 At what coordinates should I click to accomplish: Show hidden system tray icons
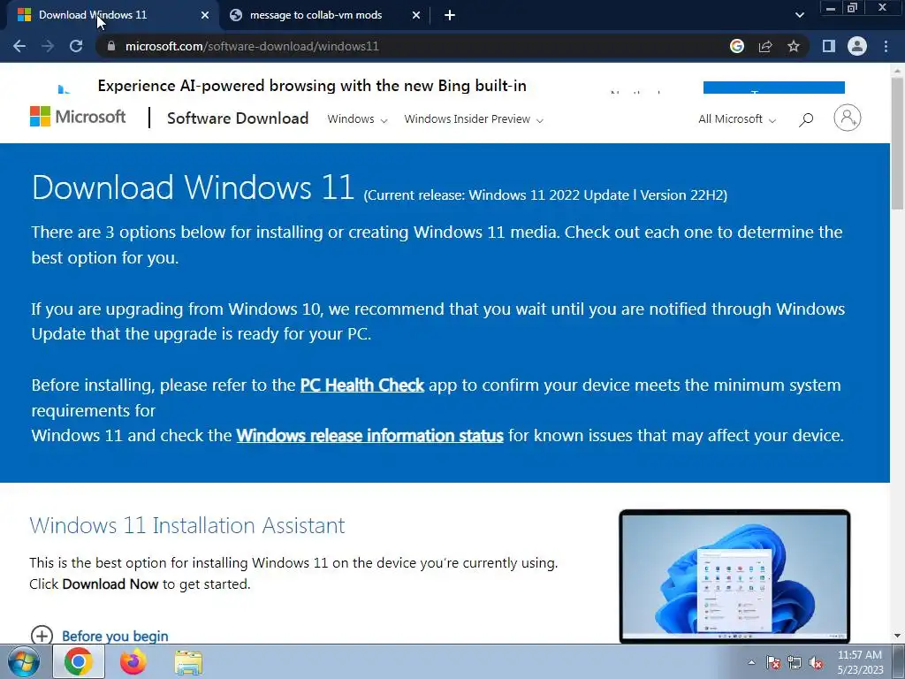tap(751, 662)
